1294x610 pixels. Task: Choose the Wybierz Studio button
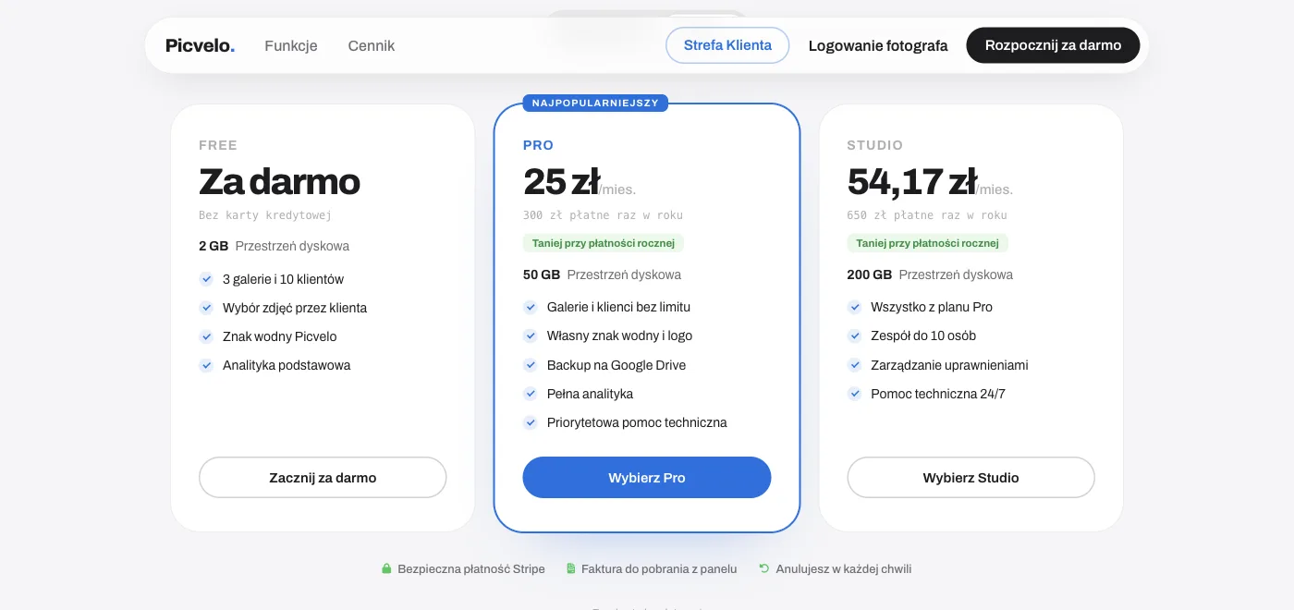[970, 478]
